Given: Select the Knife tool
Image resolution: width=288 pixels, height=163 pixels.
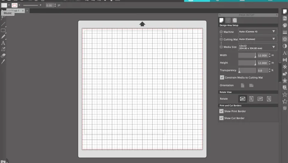Looking at the screenshot, I should coord(3,62).
